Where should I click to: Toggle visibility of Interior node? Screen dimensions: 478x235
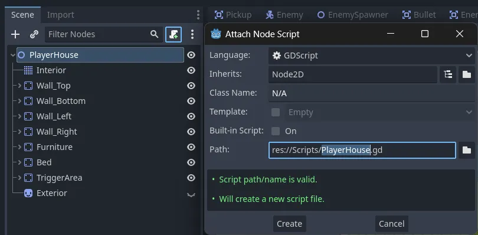click(x=191, y=70)
